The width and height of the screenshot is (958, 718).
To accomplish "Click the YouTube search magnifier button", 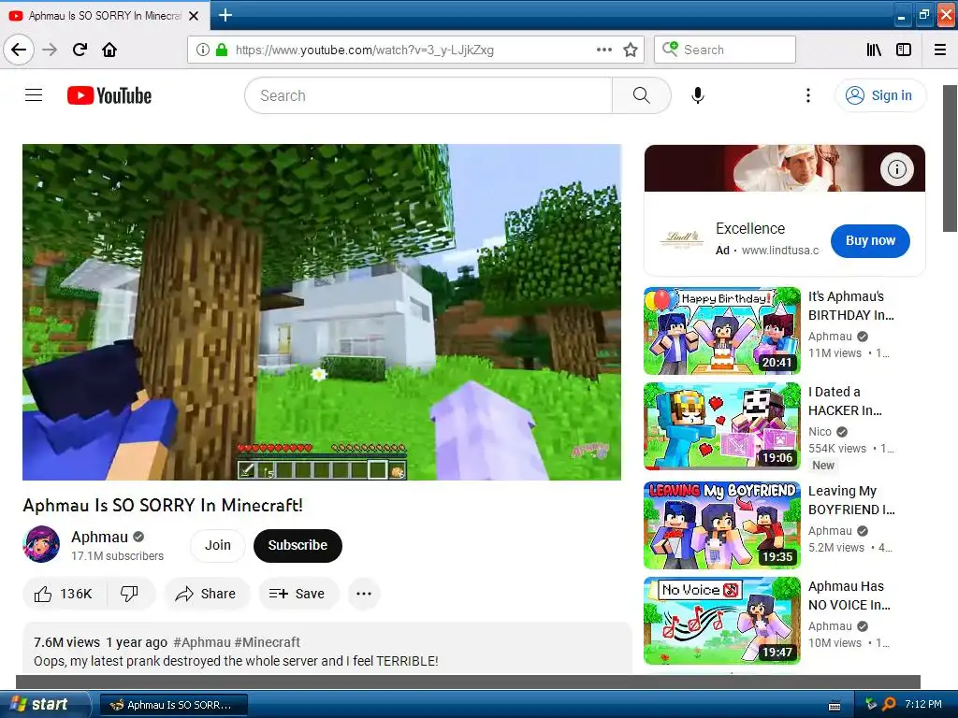I will [642, 95].
